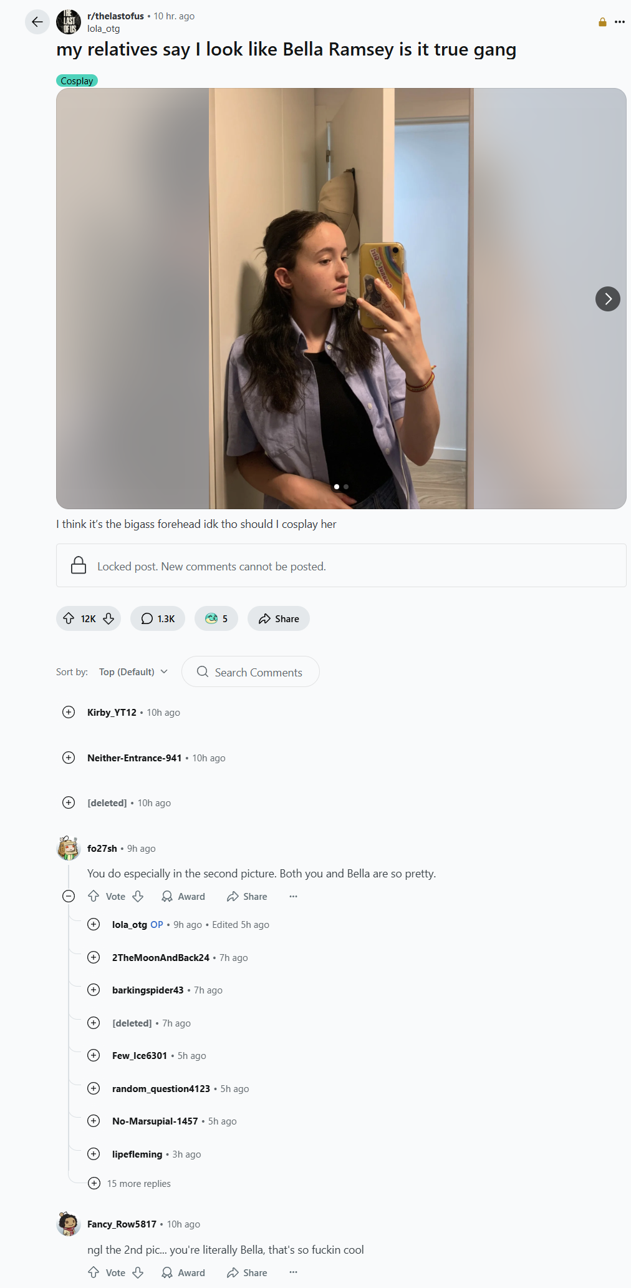Share the post via Share button
The width and height of the screenshot is (631, 1288).
[279, 618]
